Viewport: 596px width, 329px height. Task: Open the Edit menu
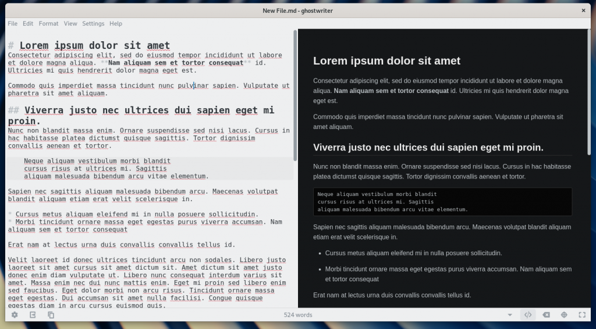[x=28, y=24]
